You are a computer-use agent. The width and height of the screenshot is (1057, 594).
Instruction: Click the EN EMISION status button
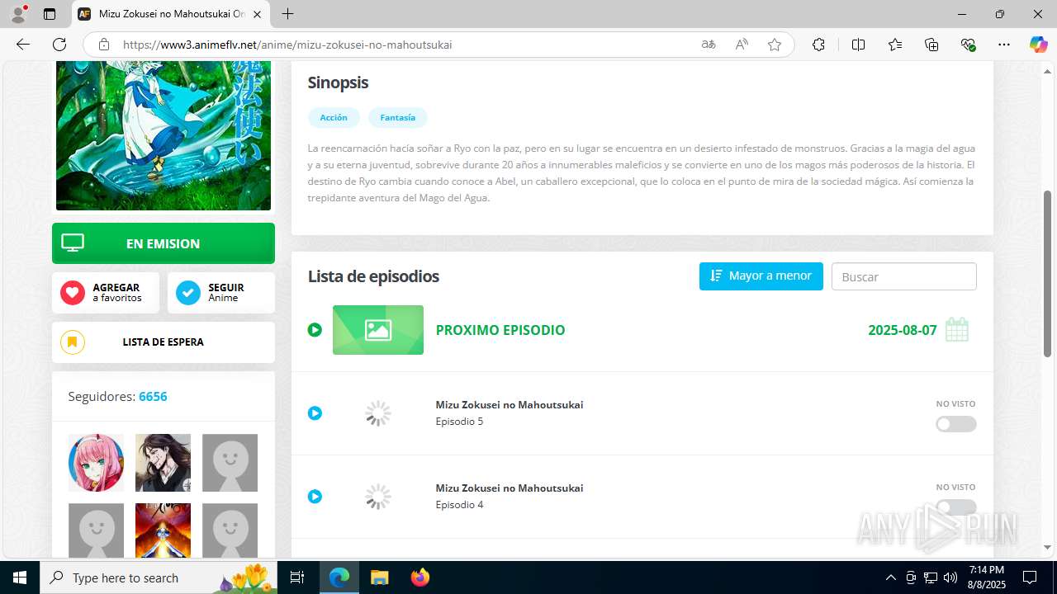coord(164,243)
